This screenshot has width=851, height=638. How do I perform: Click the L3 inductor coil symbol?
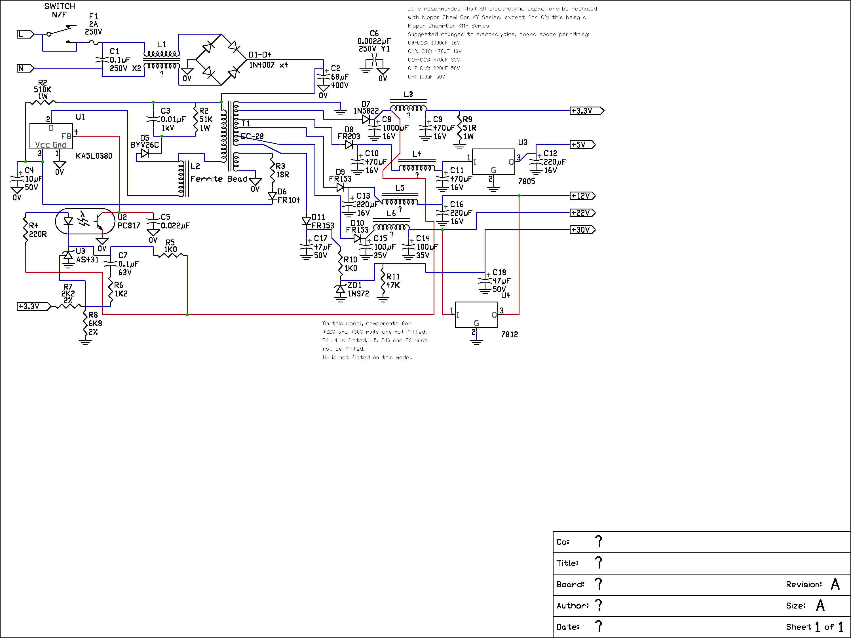[408, 105]
